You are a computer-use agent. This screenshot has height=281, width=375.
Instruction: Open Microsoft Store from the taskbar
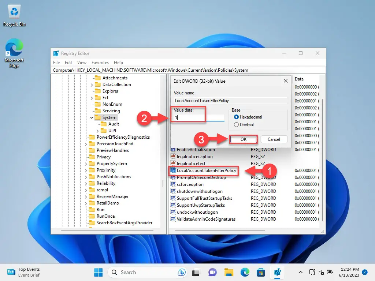(x=260, y=272)
